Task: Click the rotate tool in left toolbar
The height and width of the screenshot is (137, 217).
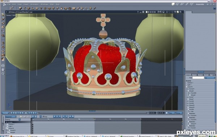Action: pos(3,23)
